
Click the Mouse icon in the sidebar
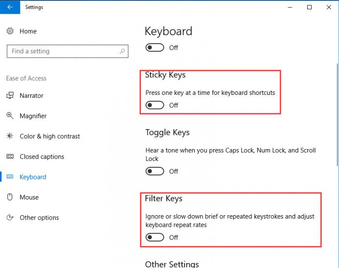click(10, 197)
